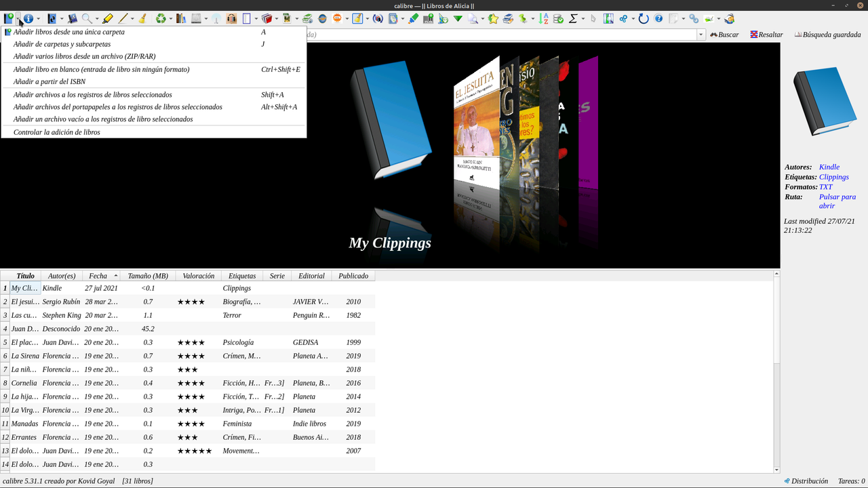Select the 'Cornelia' book row title
Screen dimensions: 868x488
24,383
